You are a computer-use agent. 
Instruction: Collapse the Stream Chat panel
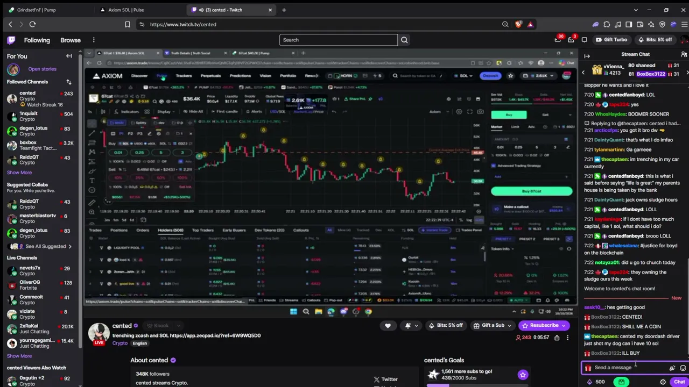587,56
